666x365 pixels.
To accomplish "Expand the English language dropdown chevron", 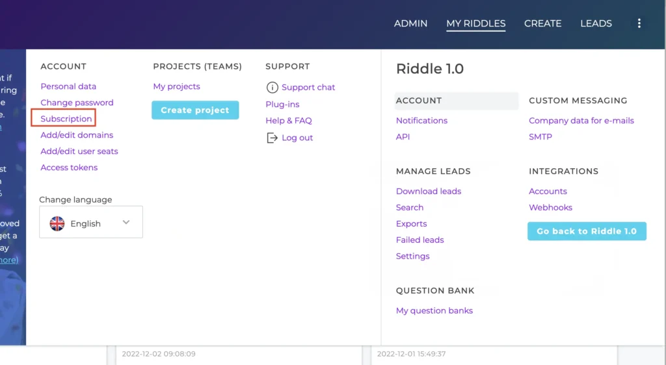I will tap(126, 222).
